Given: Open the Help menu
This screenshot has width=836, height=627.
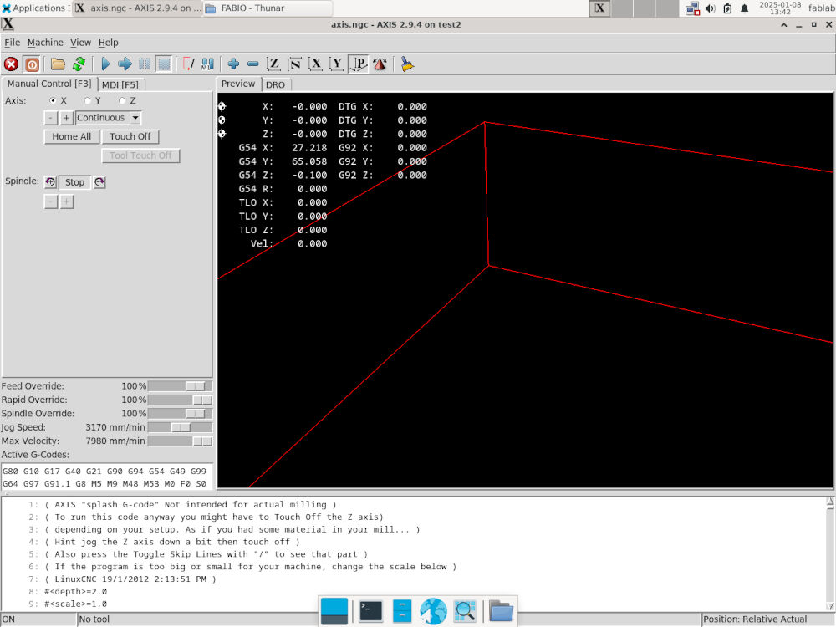Looking at the screenshot, I should pyautogui.click(x=108, y=43).
